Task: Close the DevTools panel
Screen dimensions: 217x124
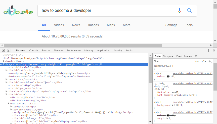Action: [x=214, y=51]
